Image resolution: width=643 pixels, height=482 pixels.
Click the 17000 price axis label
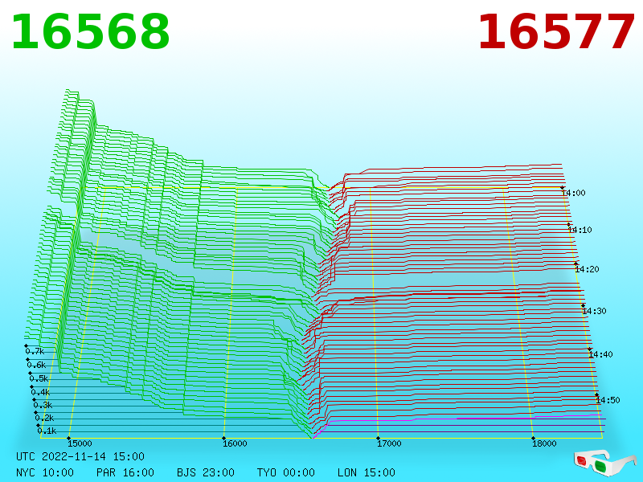(390, 443)
